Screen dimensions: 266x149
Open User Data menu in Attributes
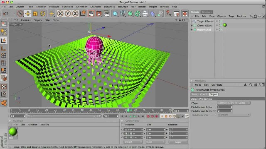tap(217, 85)
